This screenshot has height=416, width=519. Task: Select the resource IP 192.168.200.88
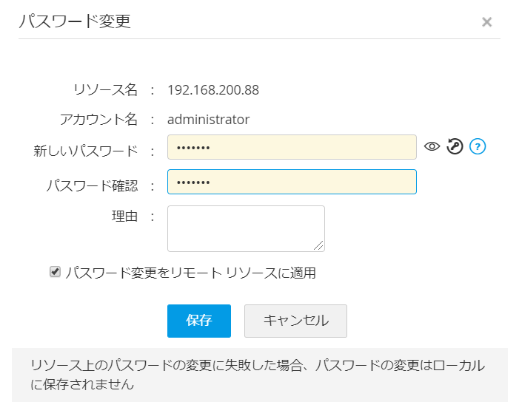tap(213, 90)
